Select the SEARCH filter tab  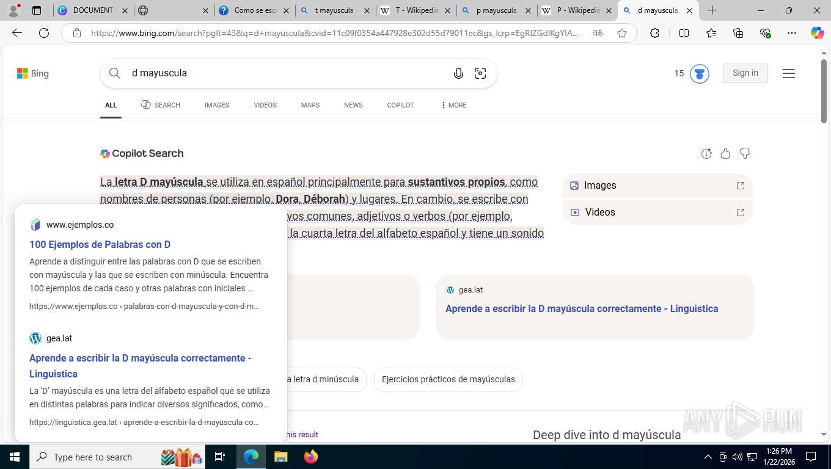click(161, 105)
